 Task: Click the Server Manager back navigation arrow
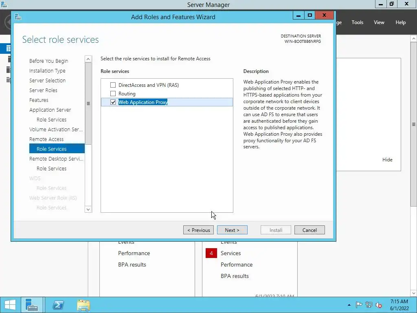click(x=8, y=22)
